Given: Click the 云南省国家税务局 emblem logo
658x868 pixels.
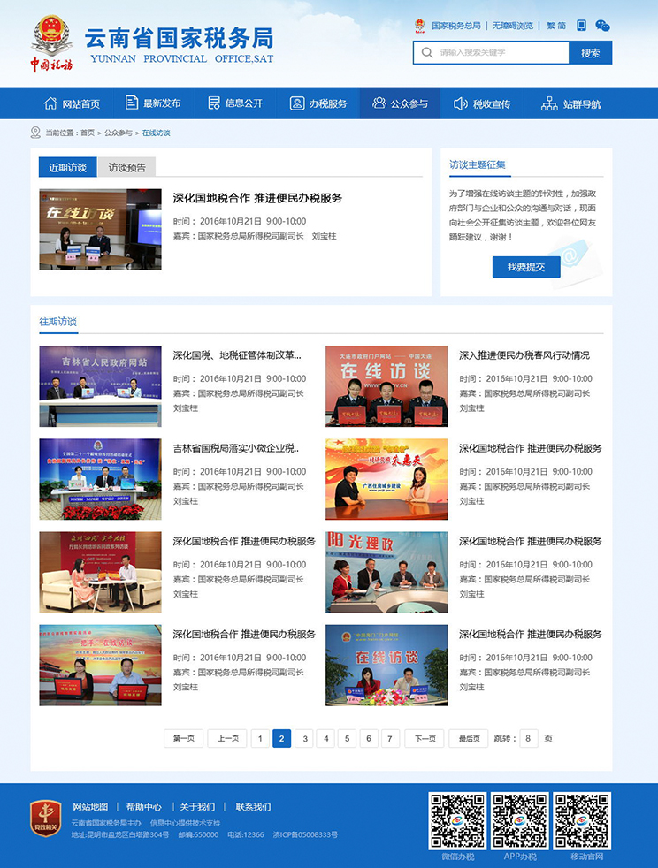Looking at the screenshot, I should click(x=52, y=42).
